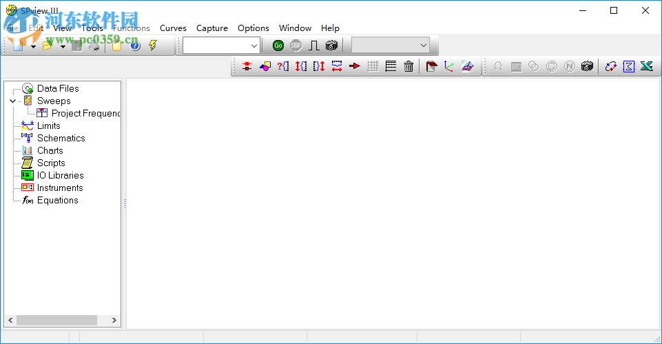
Task: Click the brace with red arrow right icon
Action: point(319,66)
